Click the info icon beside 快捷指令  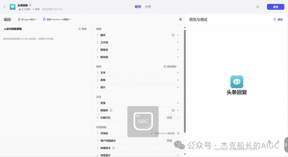(x=114, y=148)
